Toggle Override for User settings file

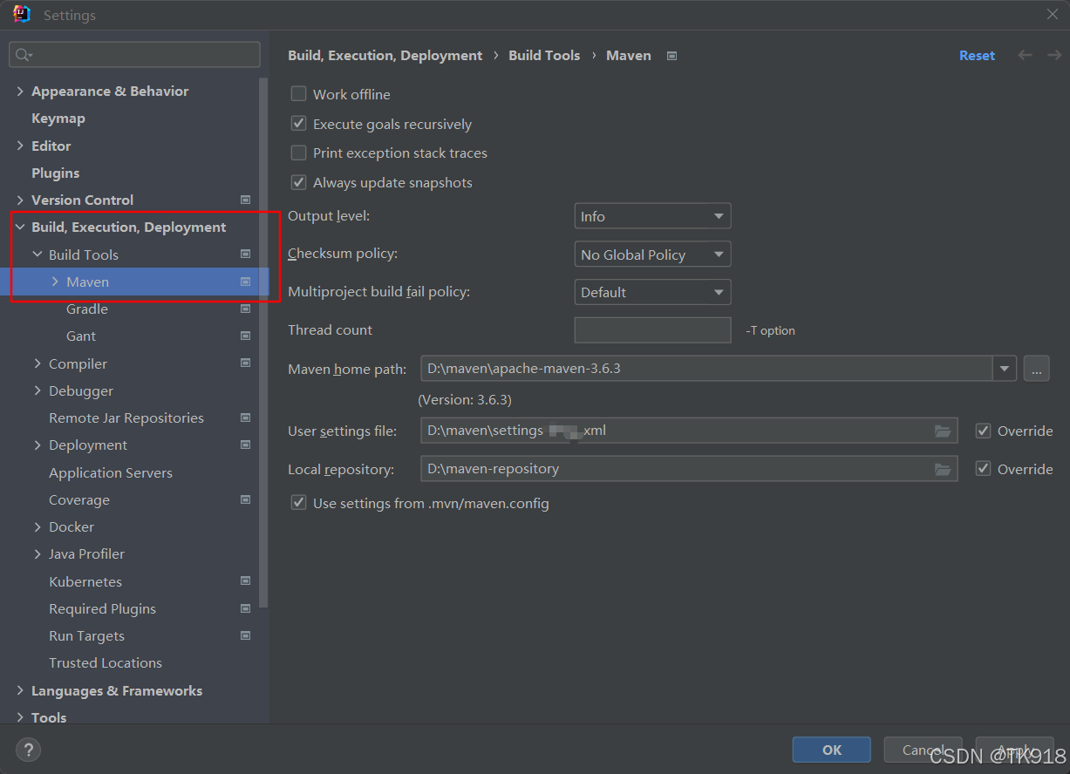tap(983, 431)
